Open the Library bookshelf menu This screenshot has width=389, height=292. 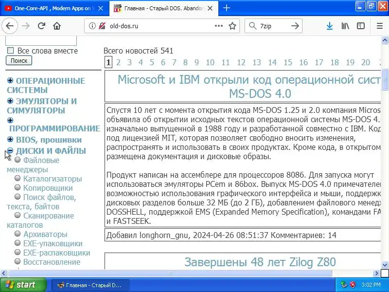pos(345,26)
